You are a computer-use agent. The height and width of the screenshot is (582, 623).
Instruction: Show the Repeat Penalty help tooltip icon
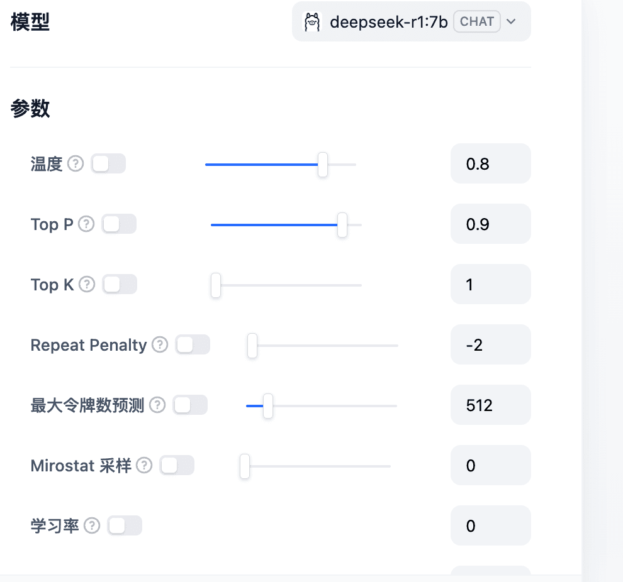[160, 344]
